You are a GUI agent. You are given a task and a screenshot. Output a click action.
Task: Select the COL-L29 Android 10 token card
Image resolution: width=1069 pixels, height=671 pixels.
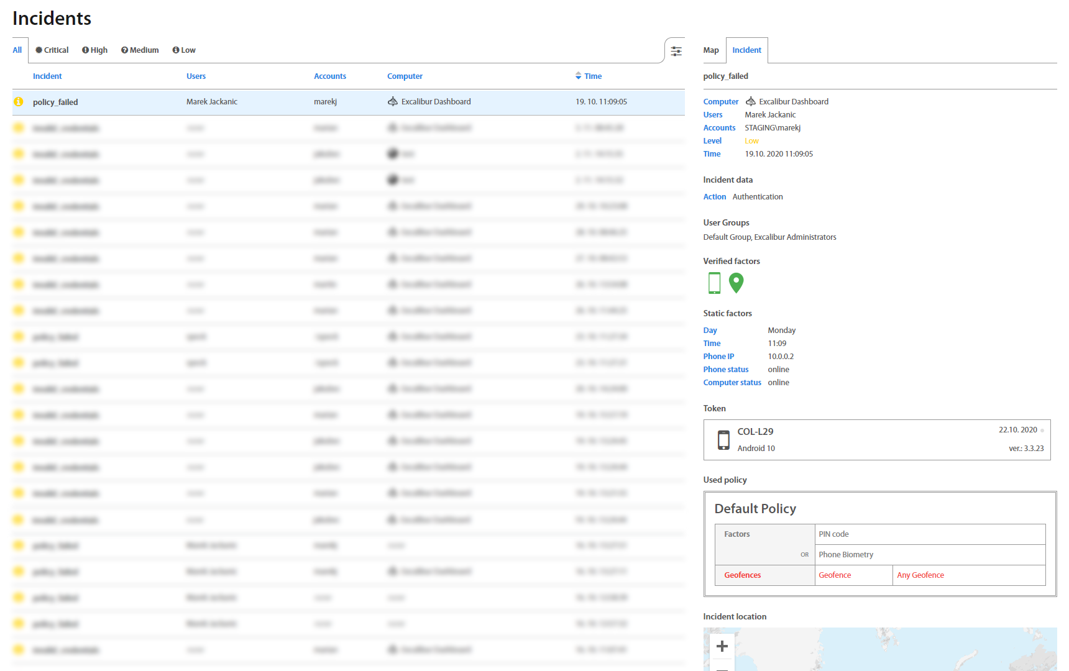(876, 440)
